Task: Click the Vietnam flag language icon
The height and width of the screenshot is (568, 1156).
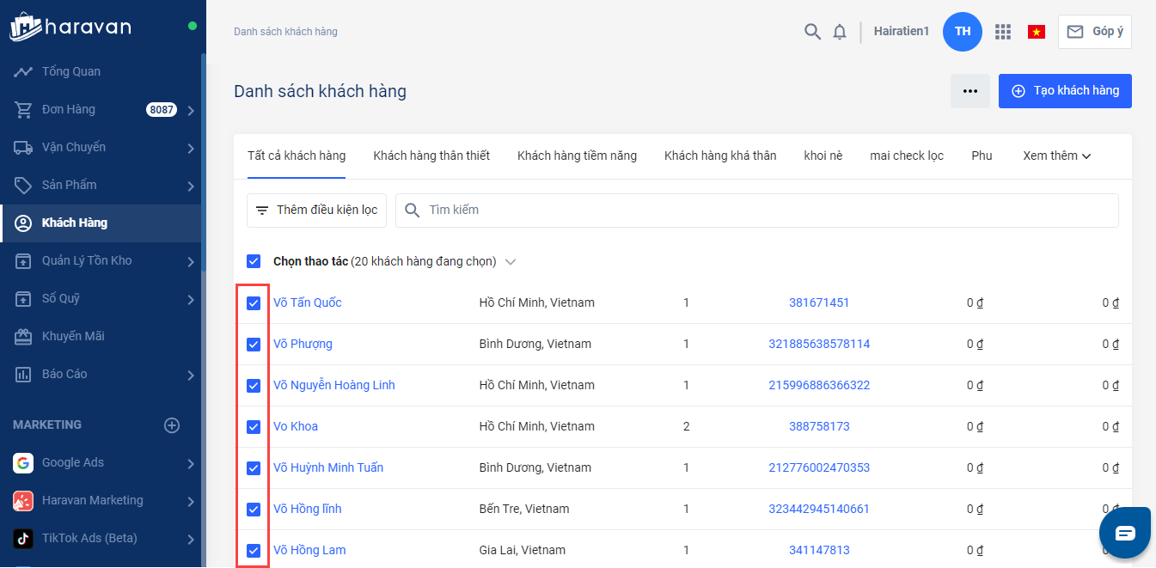Action: (x=1036, y=32)
